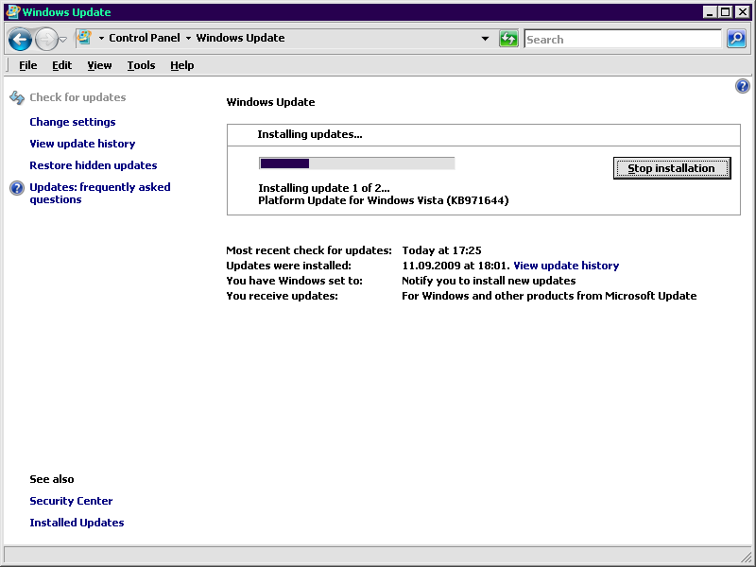Viewport: 756px width, 567px height.
Task: Open Security Center under See also
Action: pyautogui.click(x=71, y=500)
